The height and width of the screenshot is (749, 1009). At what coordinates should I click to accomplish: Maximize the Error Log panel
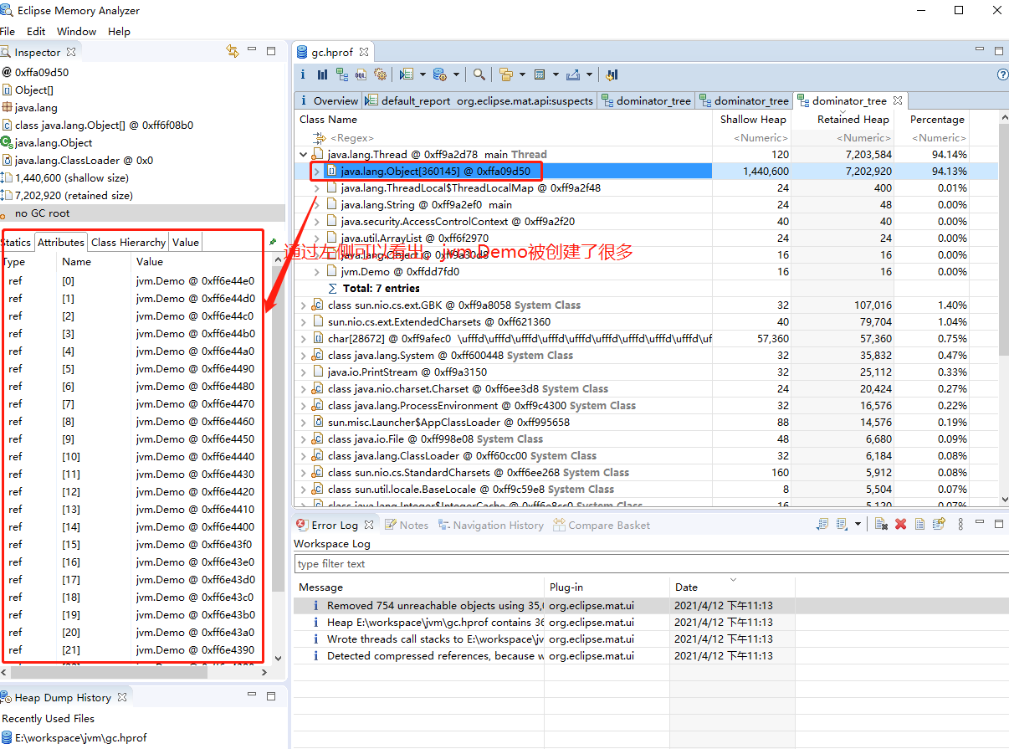999,524
